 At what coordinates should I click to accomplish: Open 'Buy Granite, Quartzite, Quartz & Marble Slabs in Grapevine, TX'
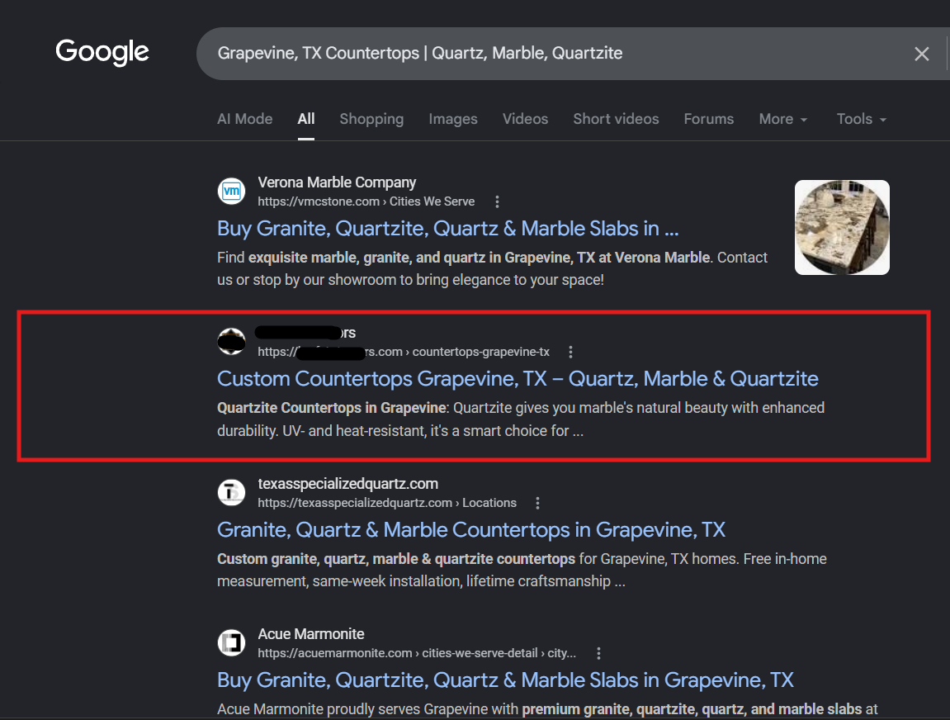(505, 680)
